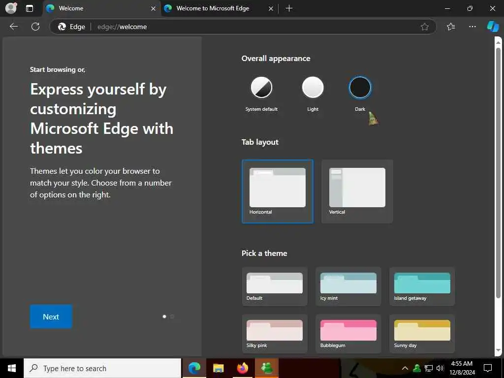
Task: Click the green user tray icon
Action: 417,368
